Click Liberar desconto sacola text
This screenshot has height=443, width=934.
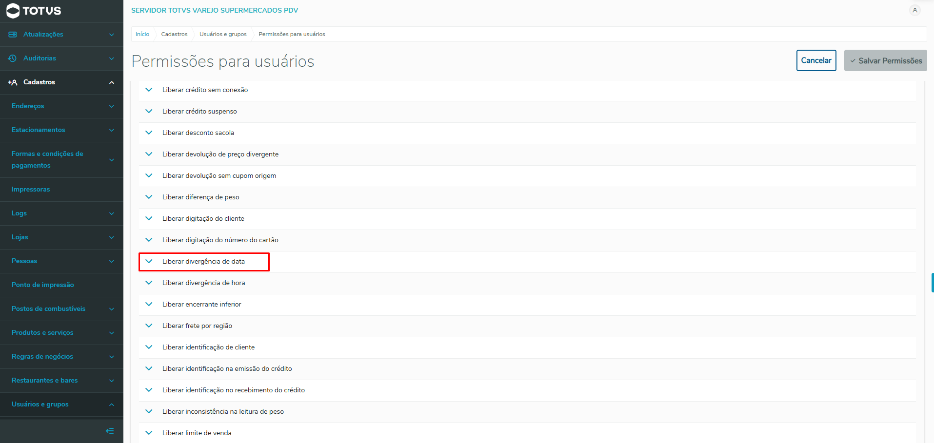[x=198, y=133]
